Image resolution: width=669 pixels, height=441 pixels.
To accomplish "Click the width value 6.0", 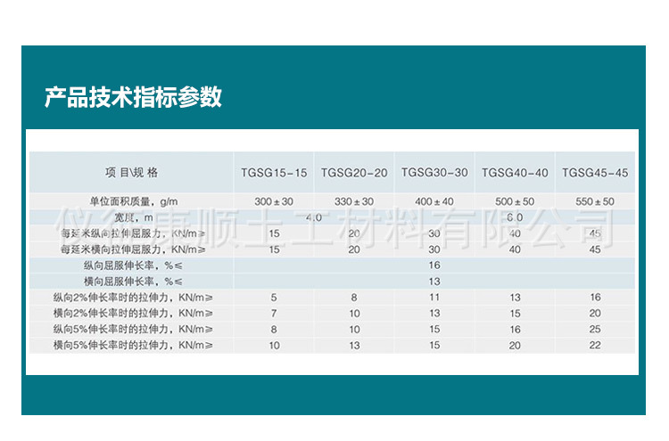I will point(515,217).
